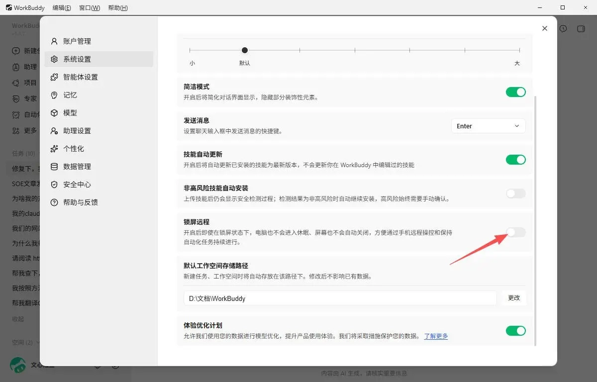Viewport: 597px width, 382px height.
Task: Click the 安全中心 shield icon
Action: click(x=54, y=185)
